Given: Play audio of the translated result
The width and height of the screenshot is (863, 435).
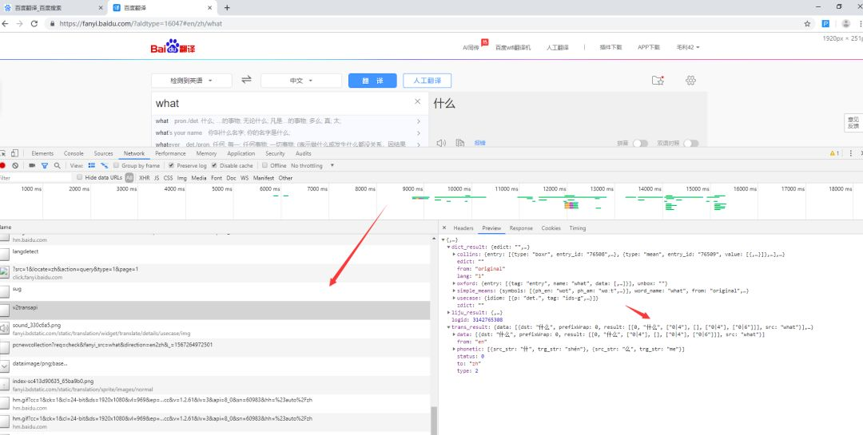Looking at the screenshot, I should pos(441,143).
